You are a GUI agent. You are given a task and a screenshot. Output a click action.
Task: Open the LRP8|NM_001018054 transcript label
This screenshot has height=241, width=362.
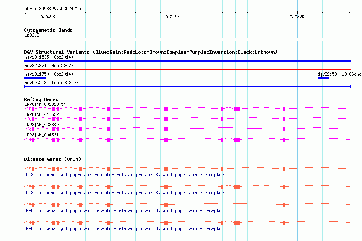(x=45, y=105)
